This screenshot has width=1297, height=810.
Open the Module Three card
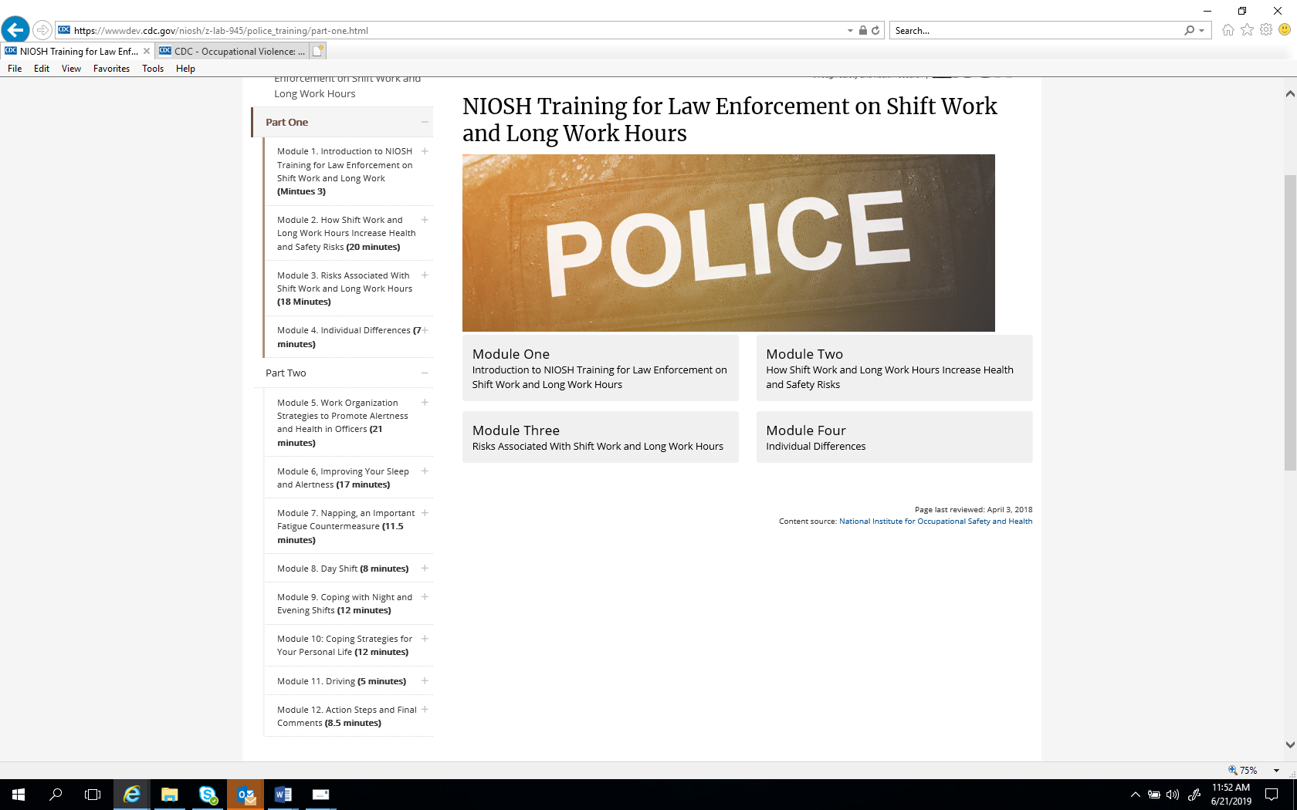point(601,437)
